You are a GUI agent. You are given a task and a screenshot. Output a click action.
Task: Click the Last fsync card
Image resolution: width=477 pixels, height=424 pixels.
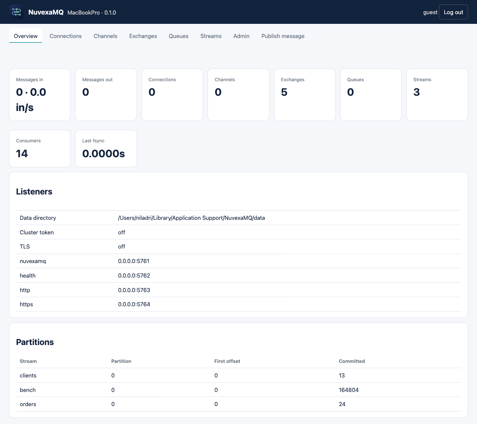pos(106,149)
